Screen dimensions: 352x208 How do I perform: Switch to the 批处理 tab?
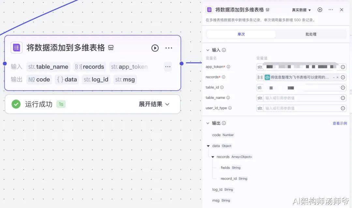(311, 34)
